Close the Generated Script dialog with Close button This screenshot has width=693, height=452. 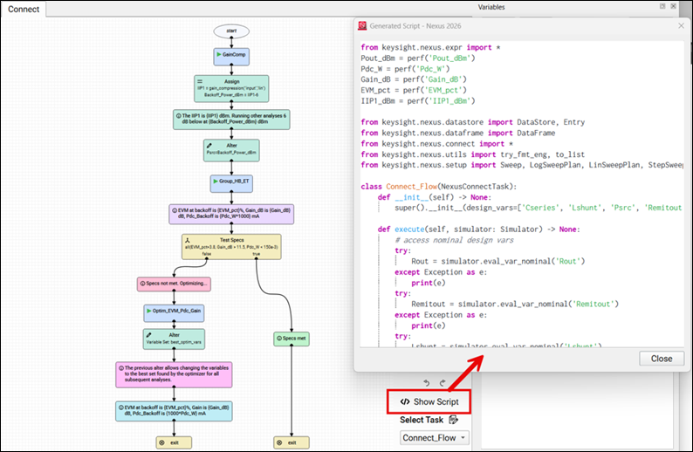click(x=662, y=359)
